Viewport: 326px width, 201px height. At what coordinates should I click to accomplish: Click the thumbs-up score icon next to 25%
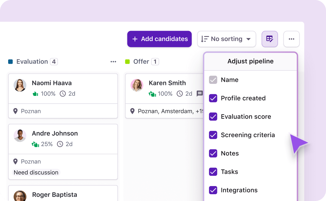click(35, 144)
